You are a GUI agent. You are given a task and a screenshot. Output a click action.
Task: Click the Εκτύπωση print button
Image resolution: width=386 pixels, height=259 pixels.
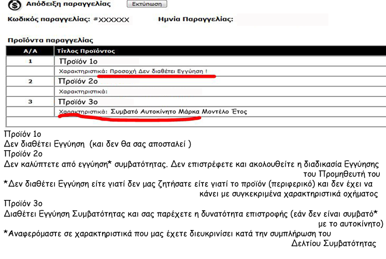[147, 4]
